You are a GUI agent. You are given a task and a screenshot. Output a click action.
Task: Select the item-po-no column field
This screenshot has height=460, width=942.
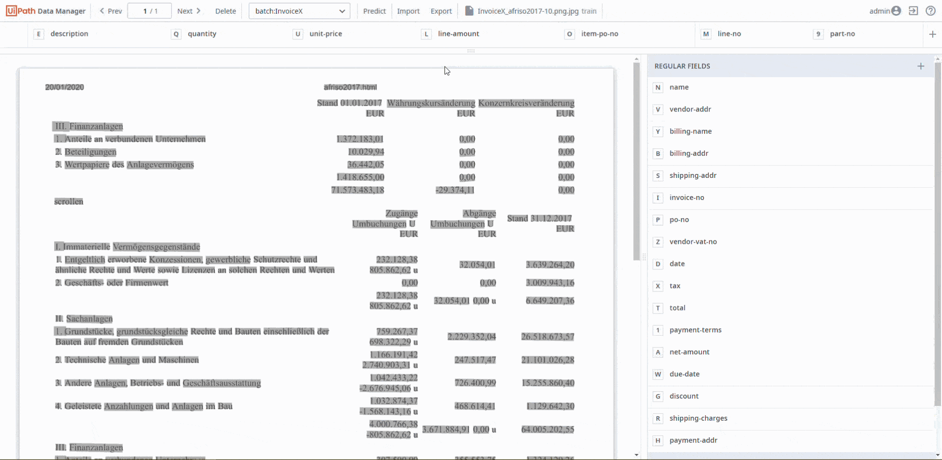(599, 34)
